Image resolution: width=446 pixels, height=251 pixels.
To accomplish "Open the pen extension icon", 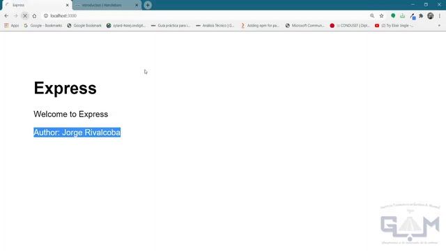I will pos(413,17).
